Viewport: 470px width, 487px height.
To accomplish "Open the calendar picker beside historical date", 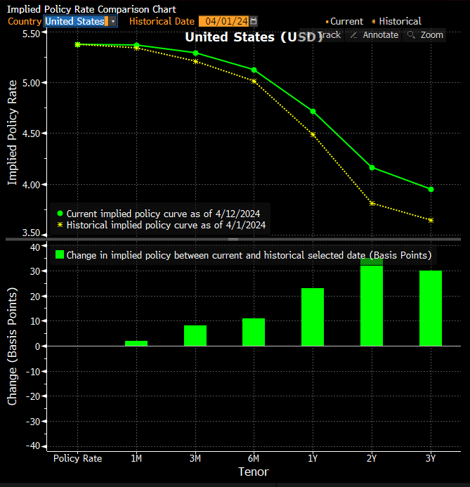I will tap(254, 21).
